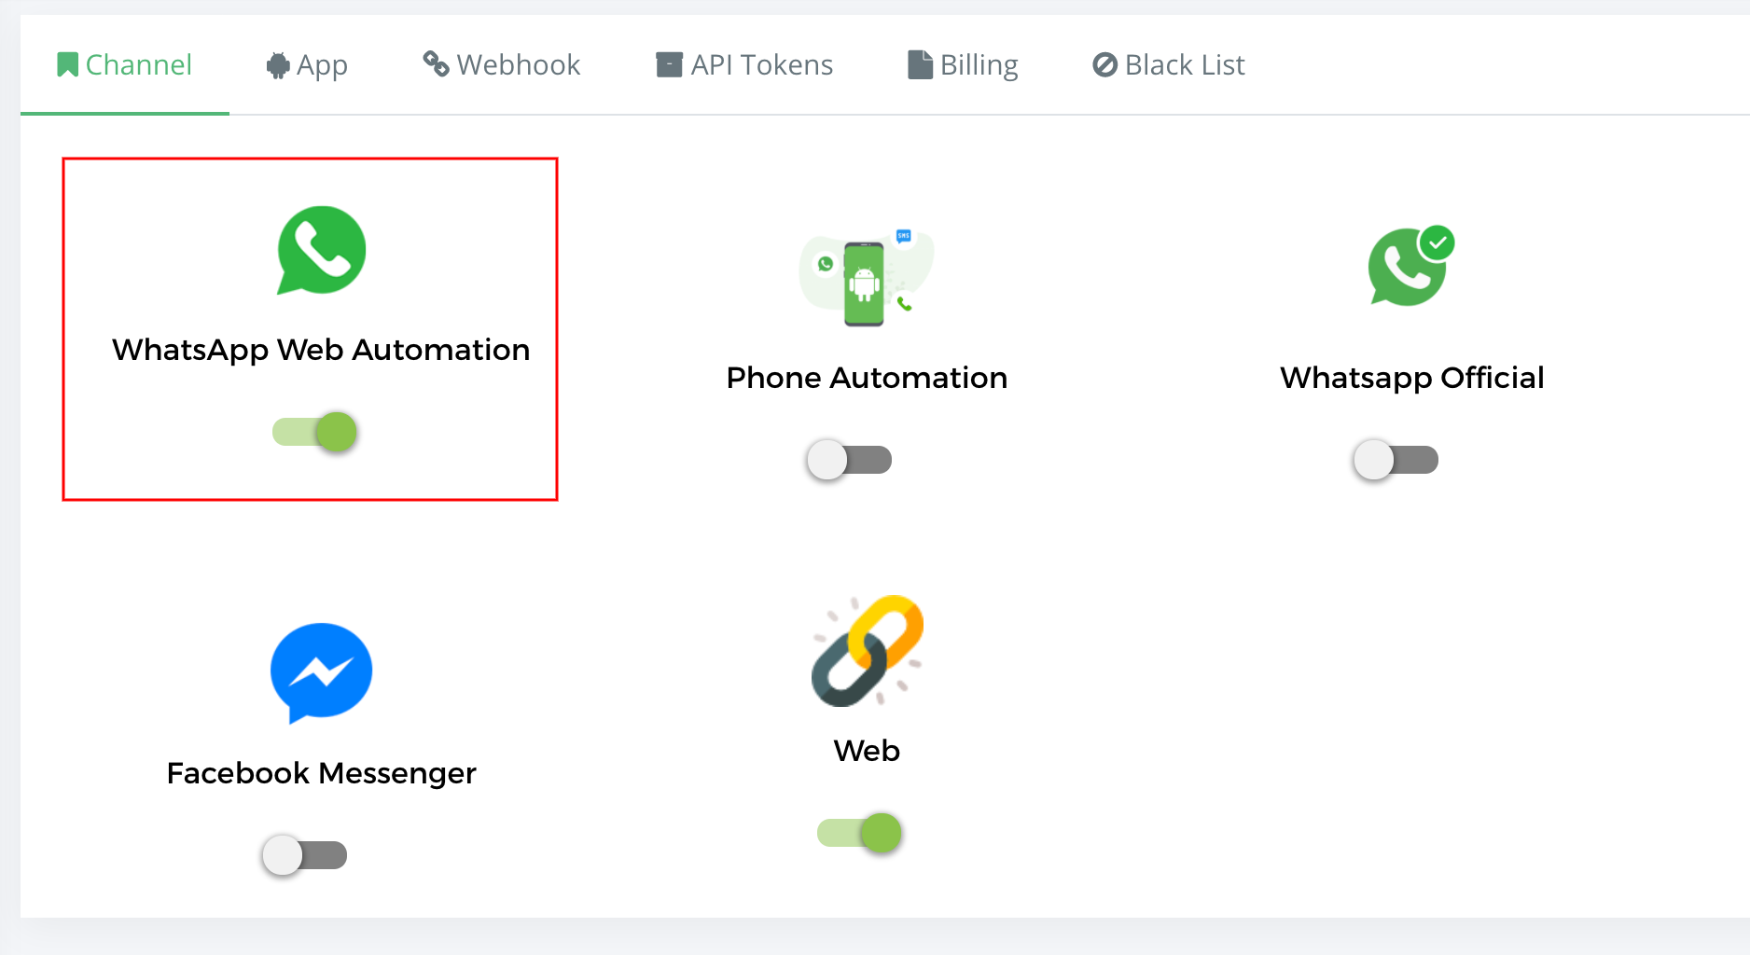This screenshot has height=955, width=1750.
Task: Turn off the Web channel switch
Action: click(x=859, y=833)
